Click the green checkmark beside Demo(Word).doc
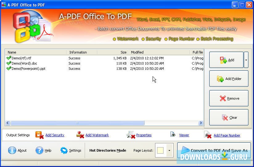The width and height of the screenshot is (254, 167). 9,63
